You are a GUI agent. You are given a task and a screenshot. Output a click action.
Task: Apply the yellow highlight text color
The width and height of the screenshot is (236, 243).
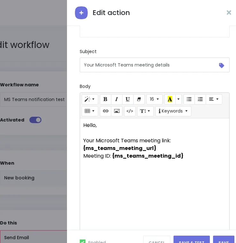[170, 99]
